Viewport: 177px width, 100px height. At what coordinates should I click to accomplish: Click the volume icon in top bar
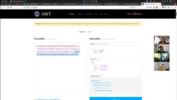tap(165, 1)
